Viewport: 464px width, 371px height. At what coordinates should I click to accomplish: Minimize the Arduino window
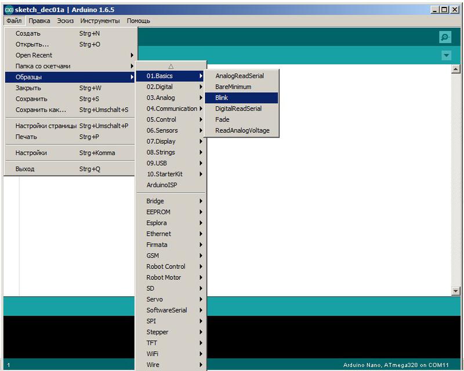434,10
